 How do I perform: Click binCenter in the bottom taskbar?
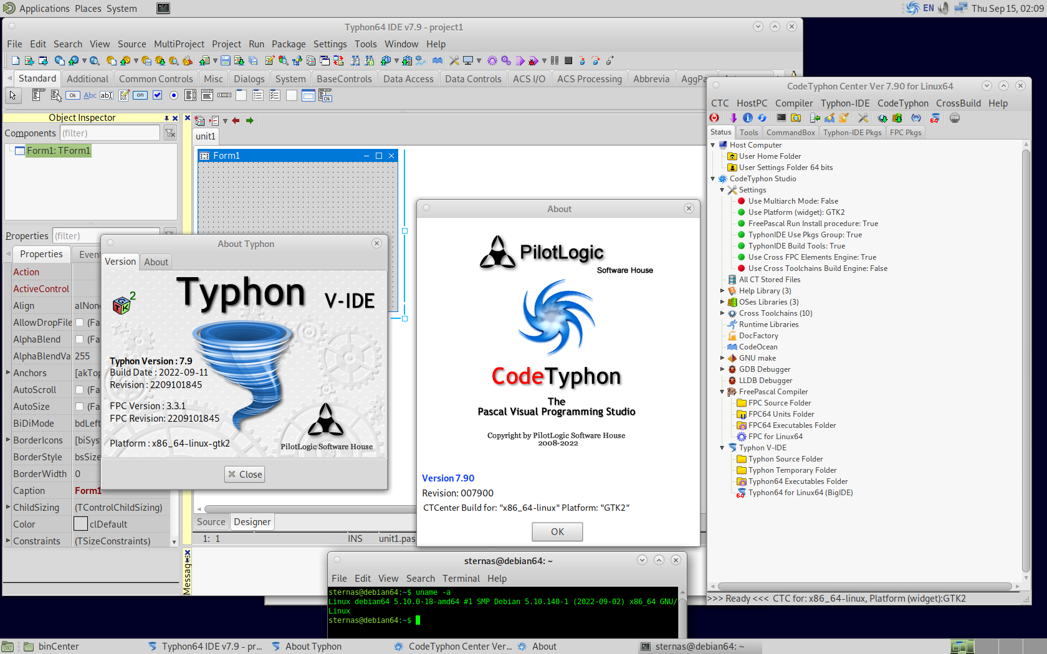pos(51,647)
